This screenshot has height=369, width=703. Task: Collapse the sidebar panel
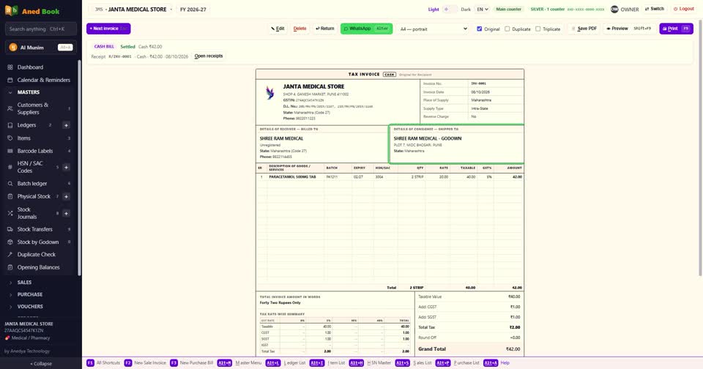tap(41, 364)
